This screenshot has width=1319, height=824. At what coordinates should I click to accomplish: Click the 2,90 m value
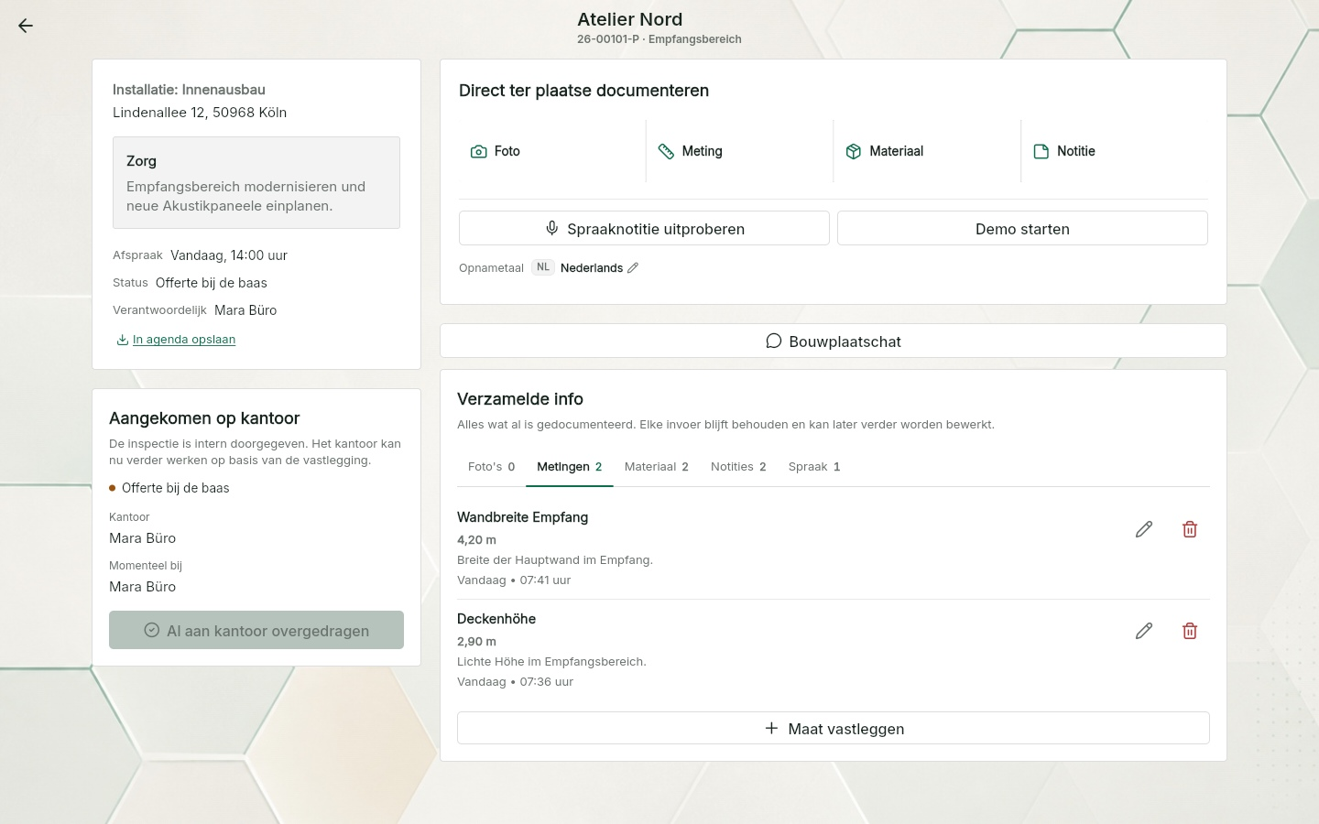coord(476,642)
